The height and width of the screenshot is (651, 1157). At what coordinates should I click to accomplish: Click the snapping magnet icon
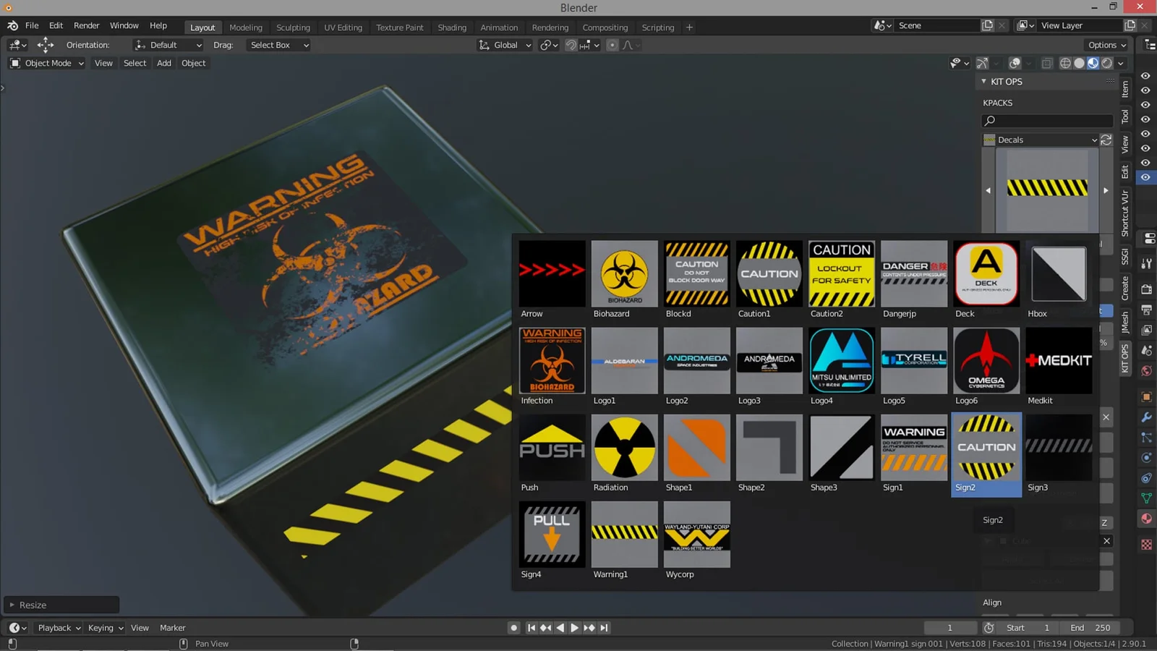click(x=571, y=45)
